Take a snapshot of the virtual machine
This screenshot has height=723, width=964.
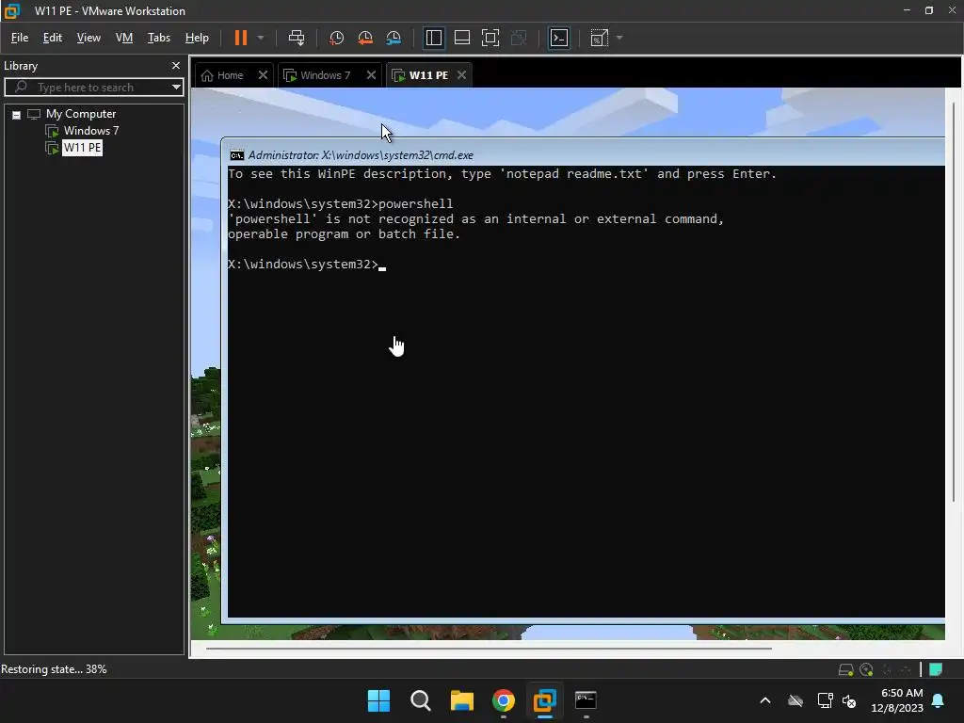pyautogui.click(x=336, y=38)
